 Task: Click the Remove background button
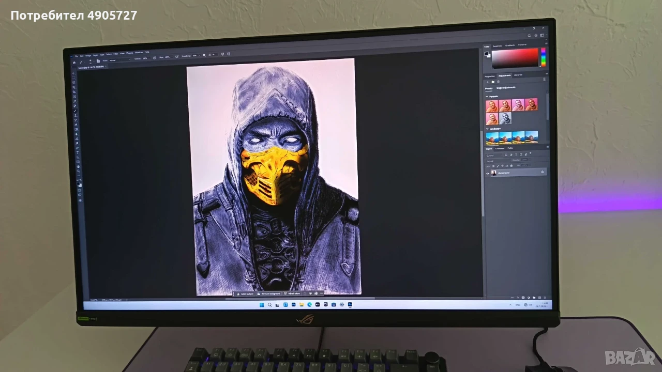click(x=269, y=293)
